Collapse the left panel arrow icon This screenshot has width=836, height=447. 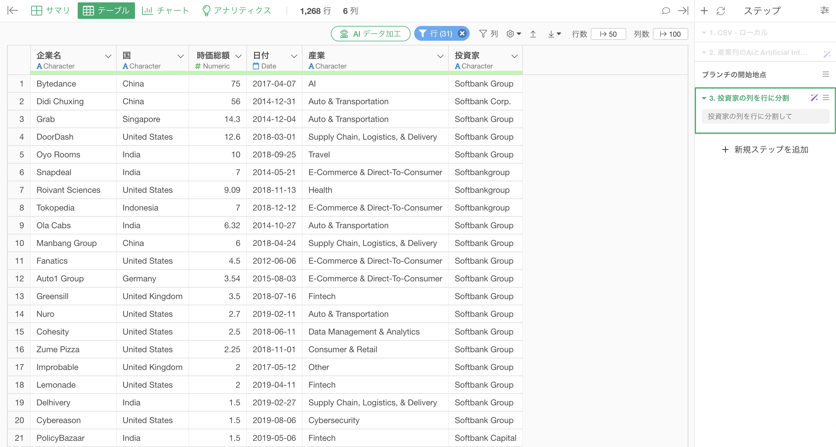[x=12, y=11]
